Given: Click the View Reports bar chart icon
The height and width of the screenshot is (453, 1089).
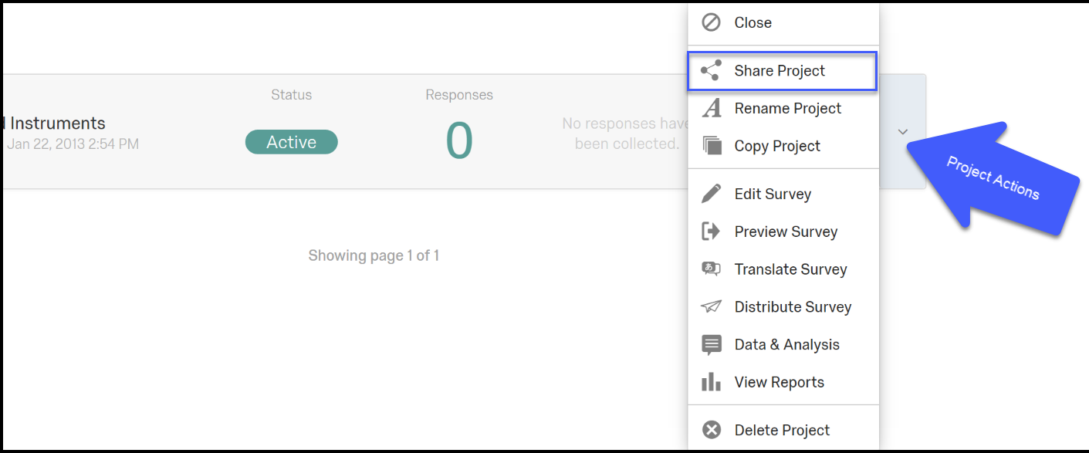Looking at the screenshot, I should click(x=711, y=382).
